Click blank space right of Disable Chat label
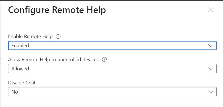Image resolution: width=223 pixels, height=107 pixels. 128,83
